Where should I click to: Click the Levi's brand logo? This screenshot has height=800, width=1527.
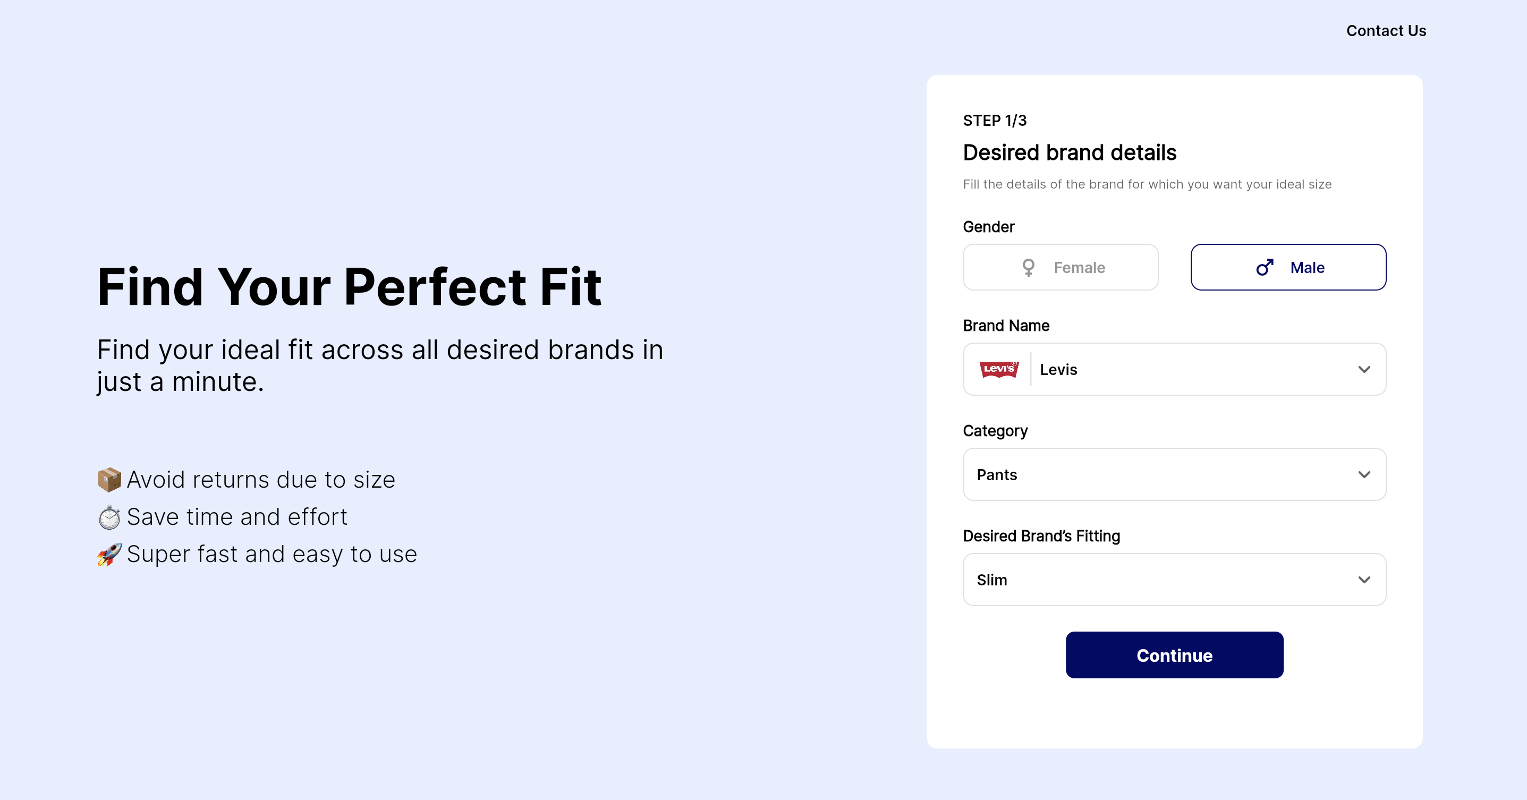[x=999, y=369]
